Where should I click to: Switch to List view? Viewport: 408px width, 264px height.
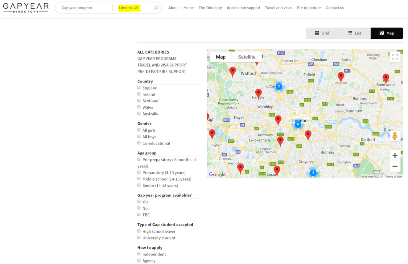(x=354, y=33)
